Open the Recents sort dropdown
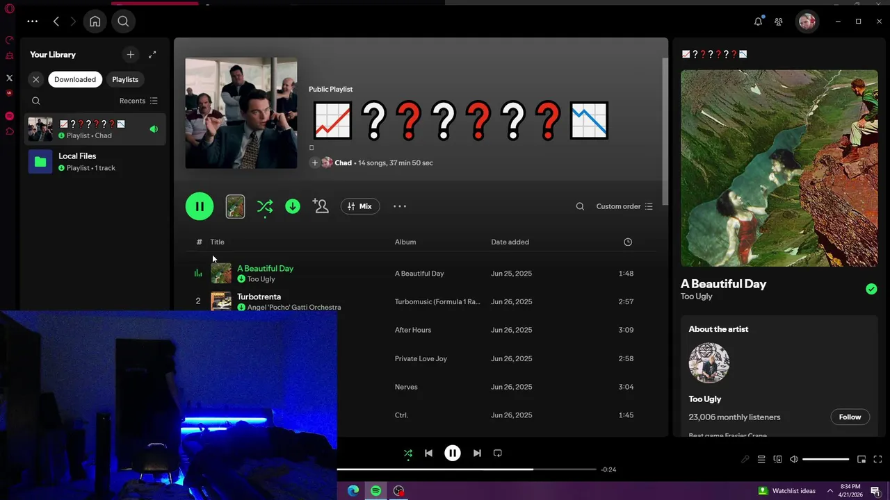 [x=138, y=101]
